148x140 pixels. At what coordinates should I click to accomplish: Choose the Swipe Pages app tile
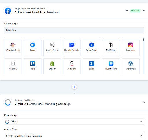tap(92, 48)
